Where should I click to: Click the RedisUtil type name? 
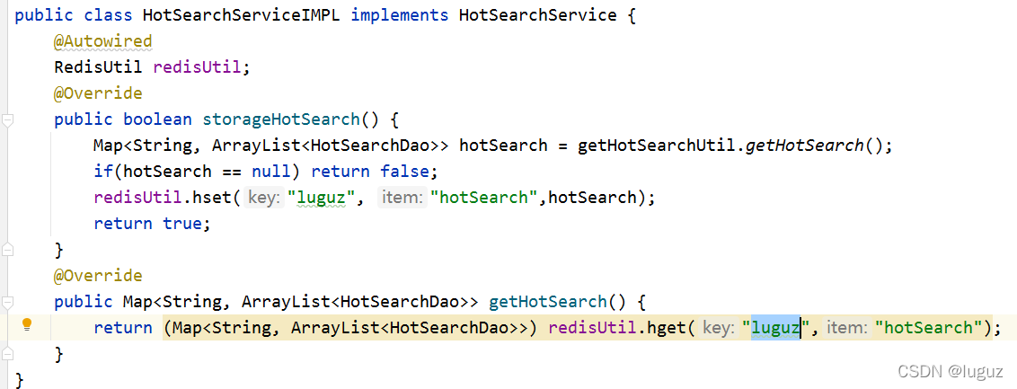click(x=98, y=66)
